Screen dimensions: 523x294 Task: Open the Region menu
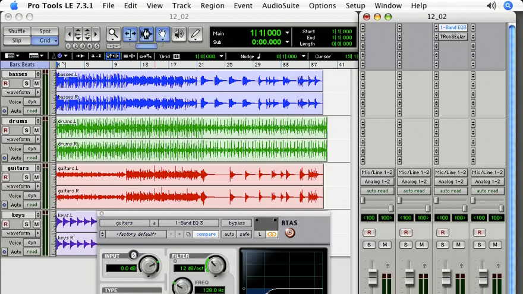[213, 6]
